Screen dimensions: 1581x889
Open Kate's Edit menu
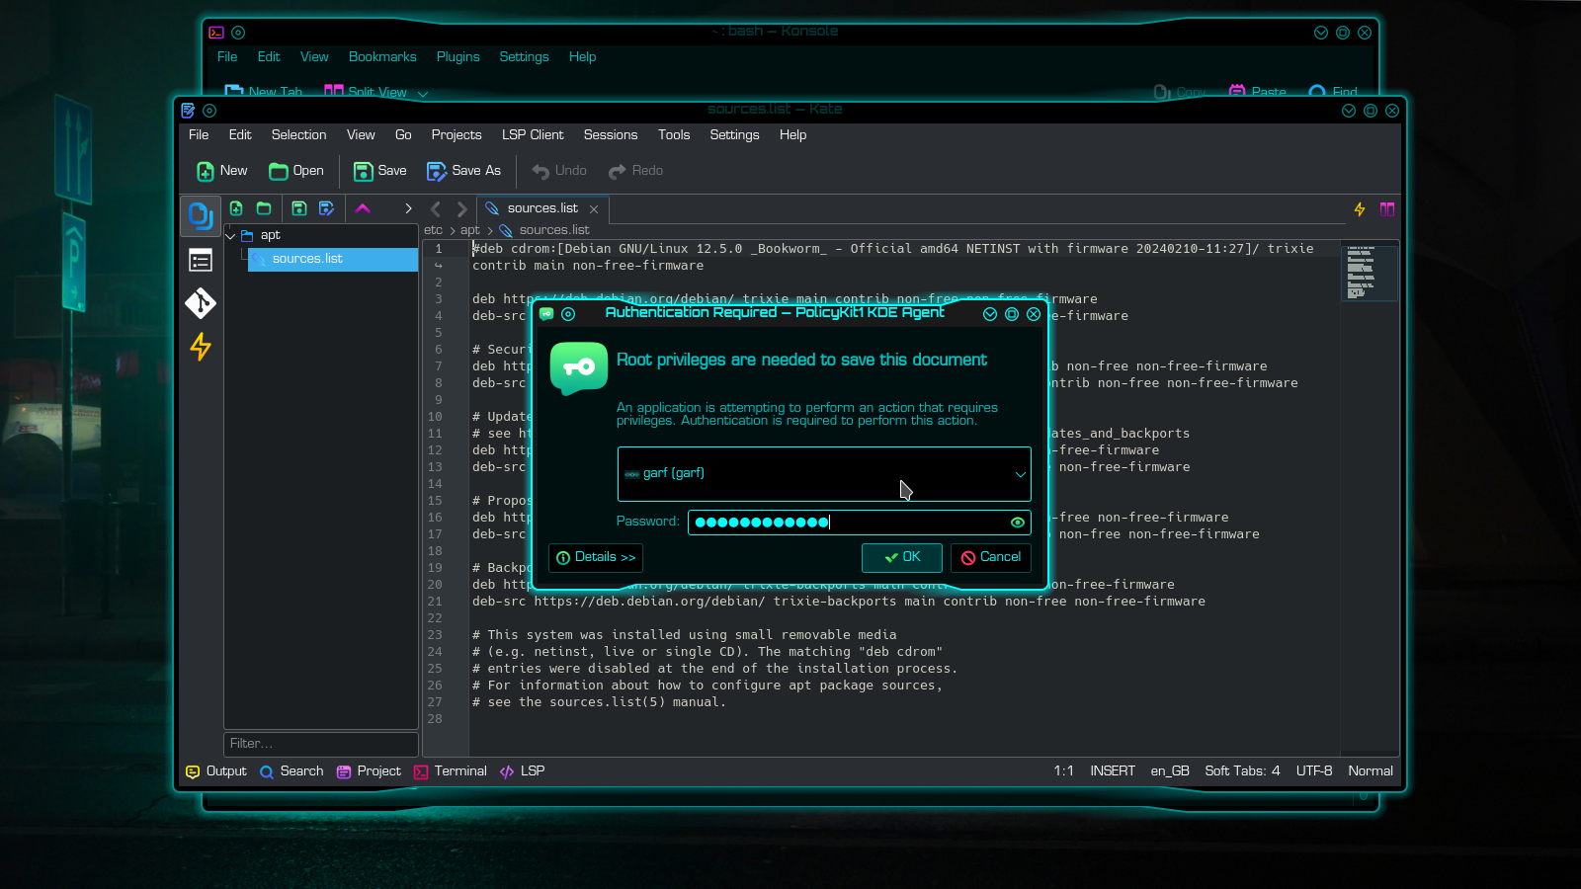[240, 135]
